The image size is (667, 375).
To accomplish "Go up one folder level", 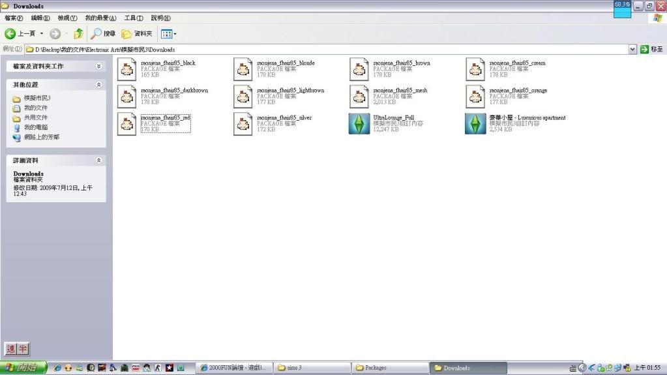I will 78,33.
